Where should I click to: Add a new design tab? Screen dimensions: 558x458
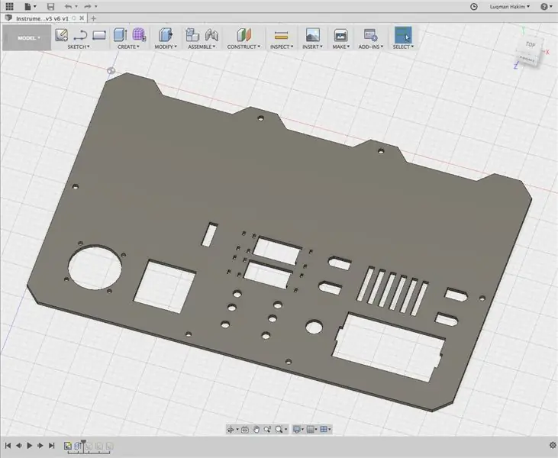click(x=93, y=18)
